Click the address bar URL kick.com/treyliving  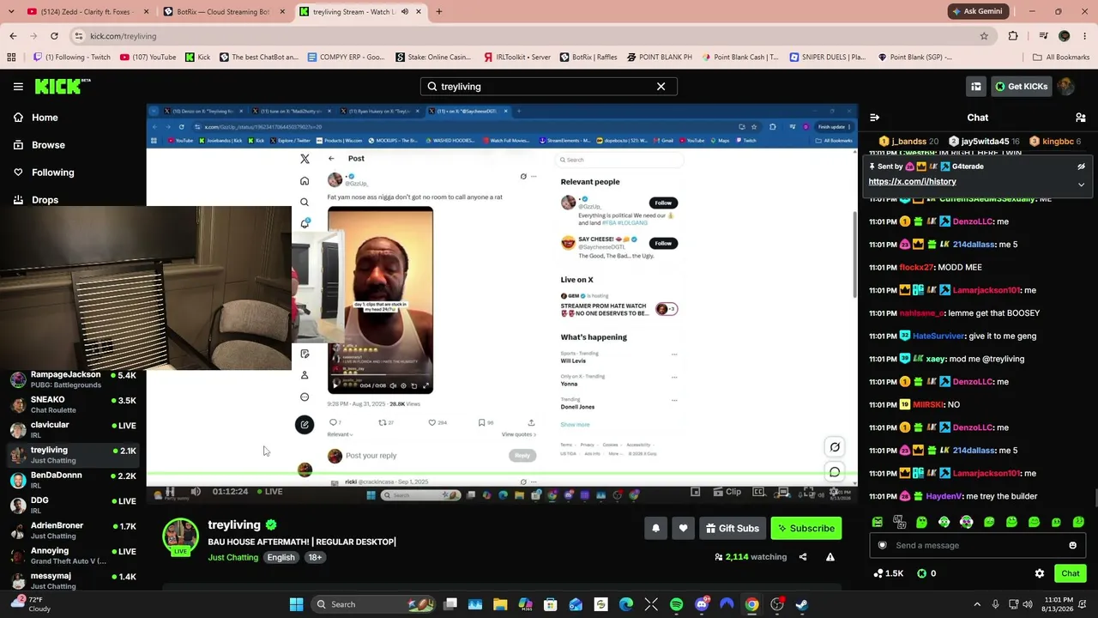point(123,36)
